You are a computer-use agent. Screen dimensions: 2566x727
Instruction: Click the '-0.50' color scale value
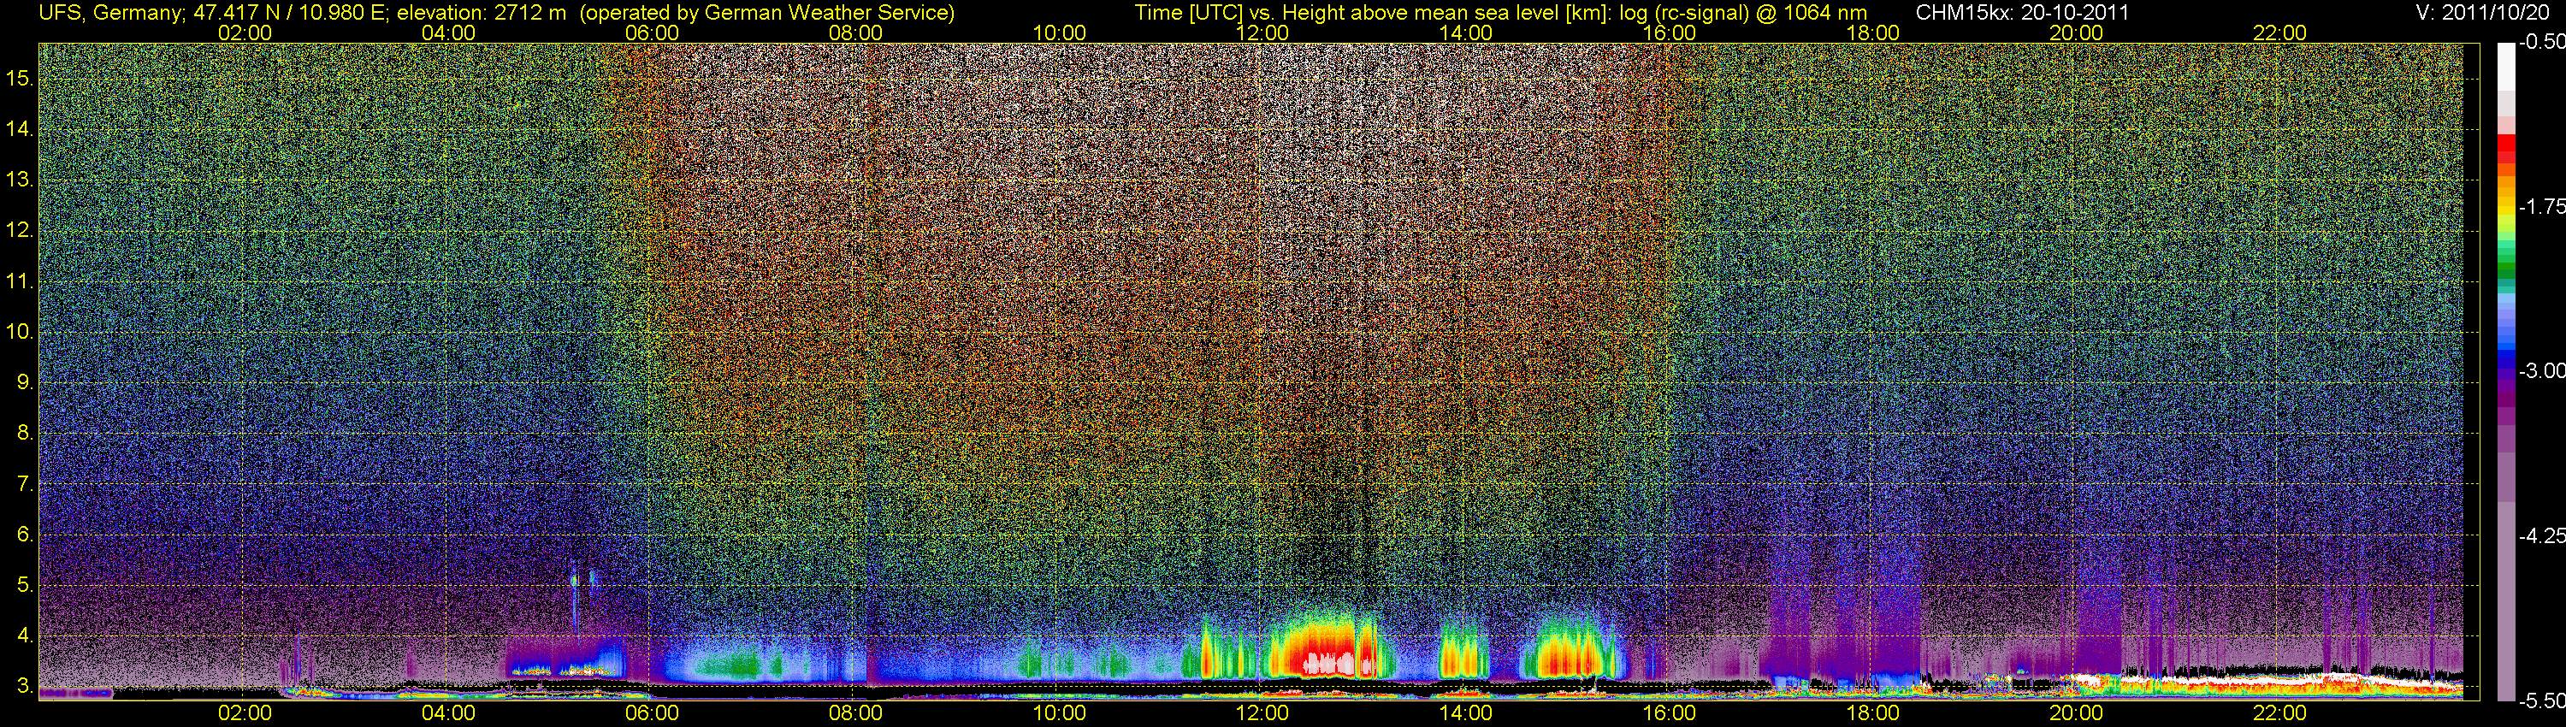click(2542, 42)
